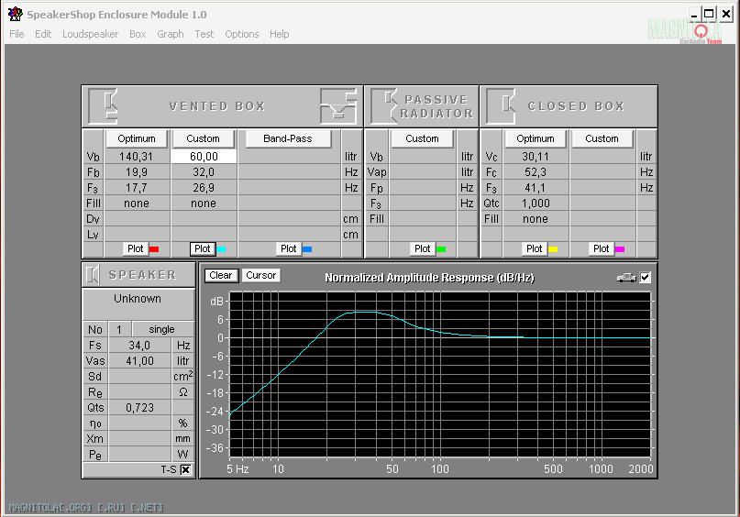This screenshot has height=517, width=740.
Task: Open the File menu
Action: coord(17,34)
